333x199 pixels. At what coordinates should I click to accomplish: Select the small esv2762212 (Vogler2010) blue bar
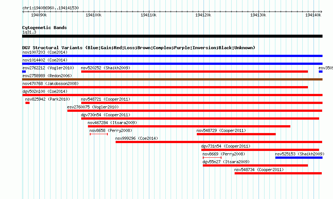(24, 72)
